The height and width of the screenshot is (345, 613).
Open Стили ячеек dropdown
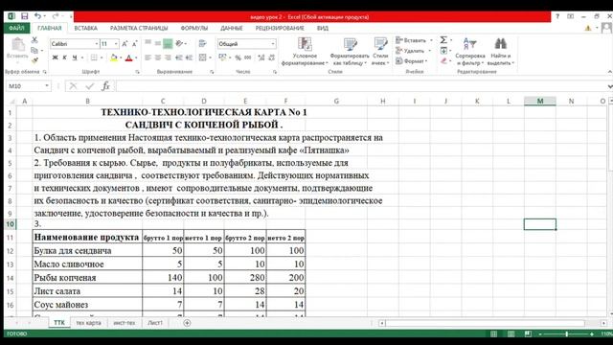pyautogui.click(x=380, y=52)
